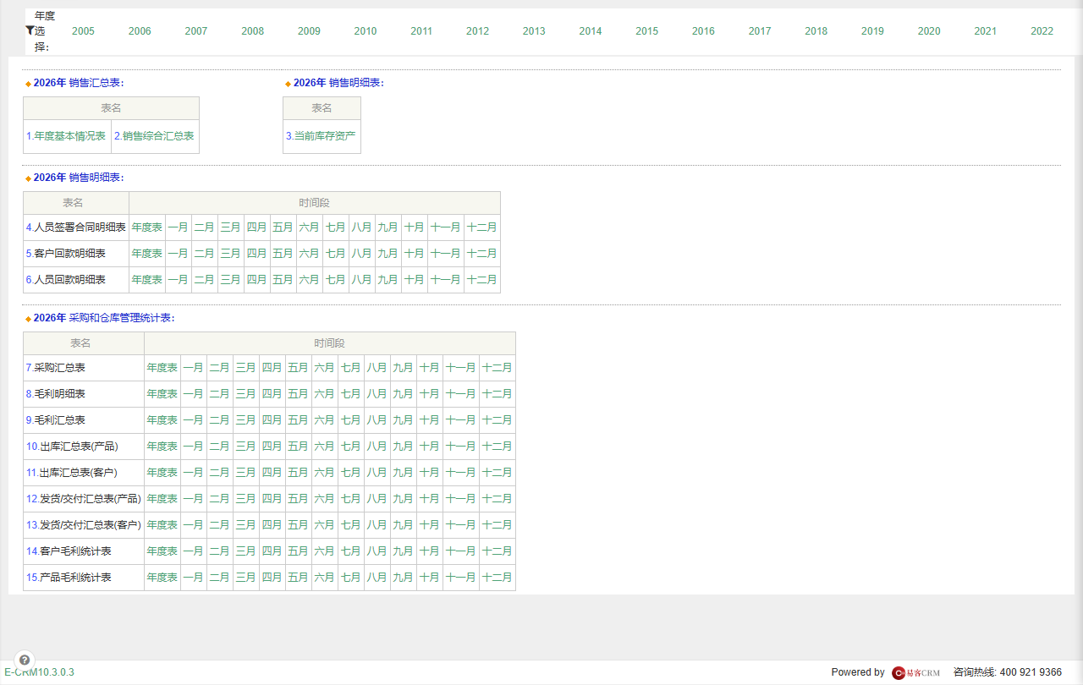View 六月 of 发货/交付汇总表(客户)
The image size is (1083, 685).
325,525
